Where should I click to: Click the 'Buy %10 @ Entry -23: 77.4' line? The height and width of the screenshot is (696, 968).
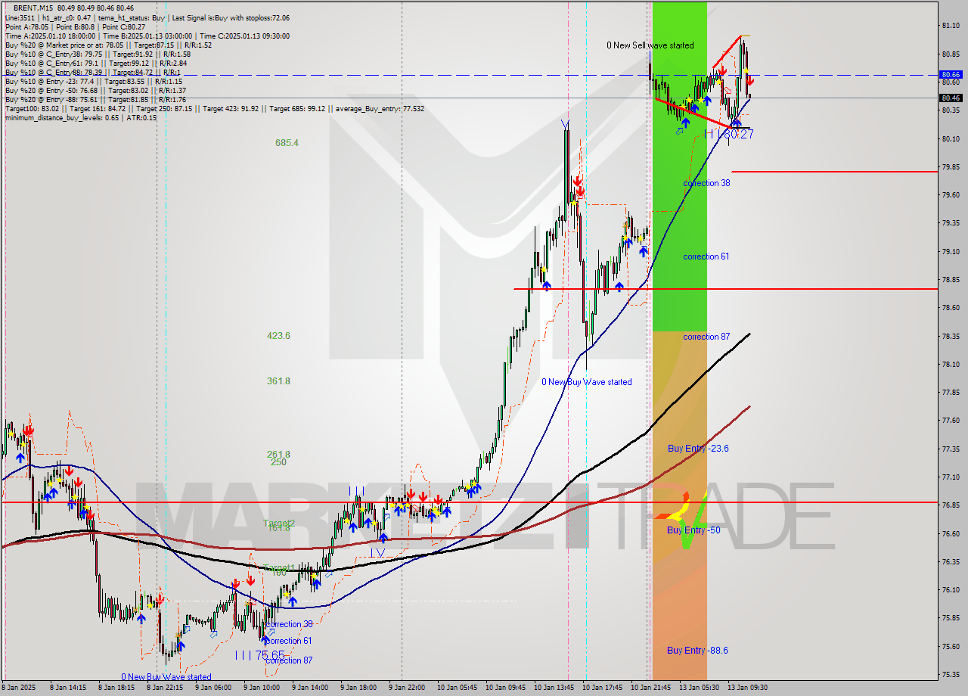94,81
